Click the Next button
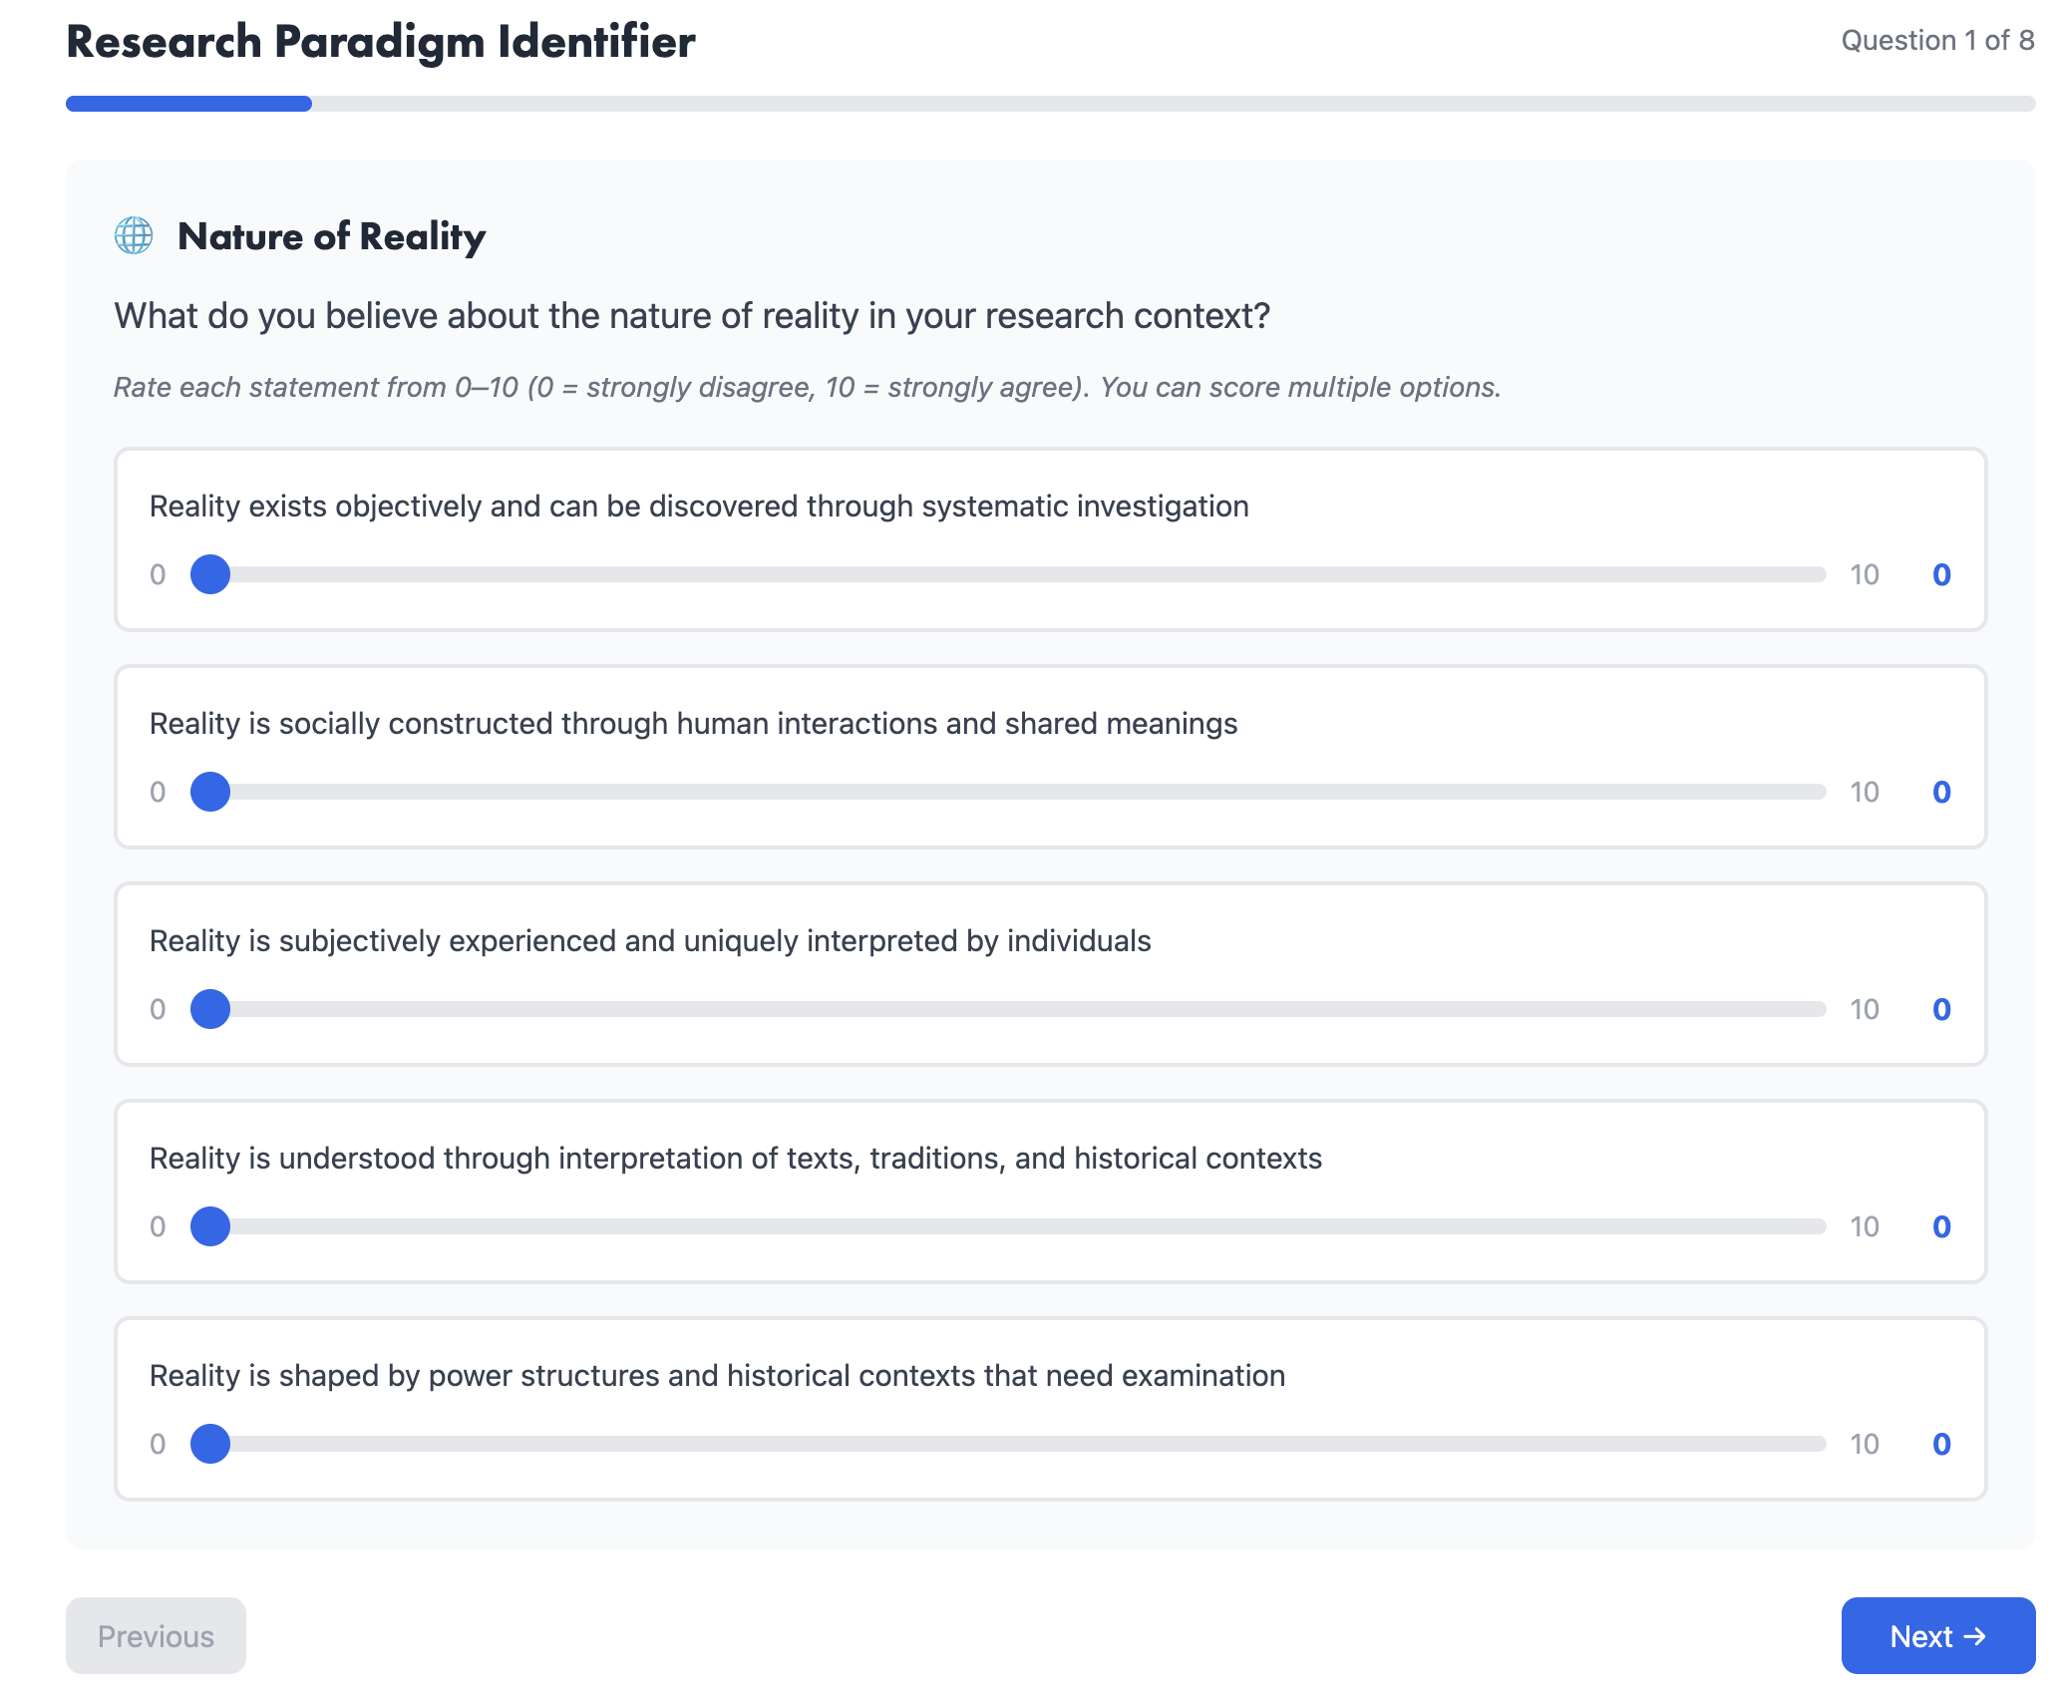Viewport: 2056px width, 1701px height. 1937,1635
